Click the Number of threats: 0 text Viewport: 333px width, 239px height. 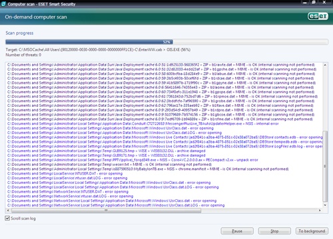(23, 54)
